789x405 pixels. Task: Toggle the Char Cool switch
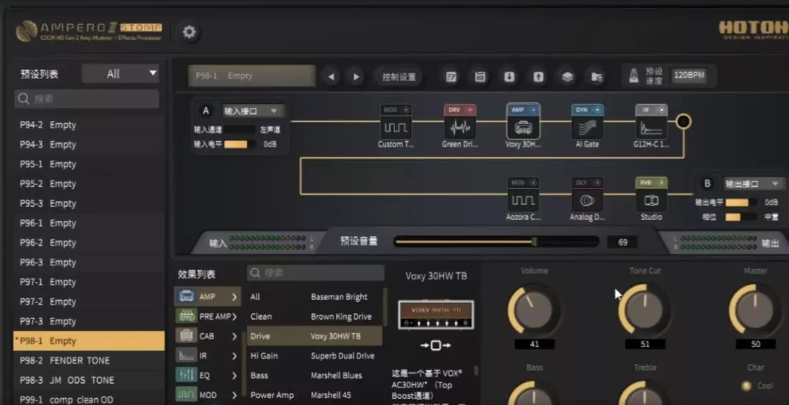[746, 386]
